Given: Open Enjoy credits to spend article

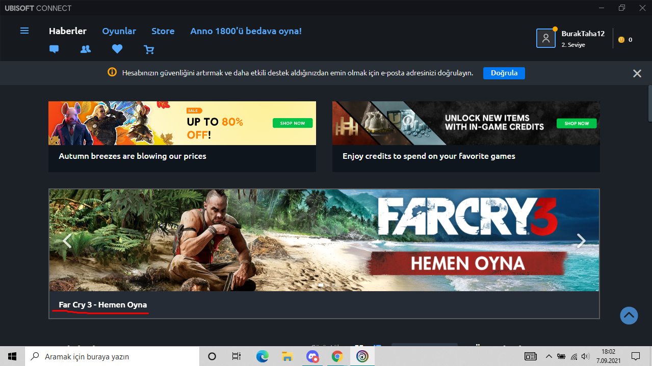Looking at the screenshot, I should click(429, 156).
